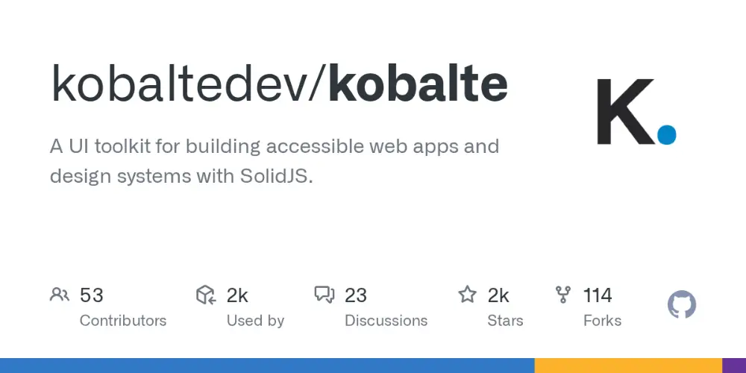
Task: Click the 2k Used by count
Action: pos(237,295)
